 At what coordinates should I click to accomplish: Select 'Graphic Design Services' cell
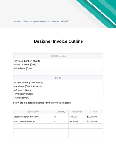[x=33, y=117]
